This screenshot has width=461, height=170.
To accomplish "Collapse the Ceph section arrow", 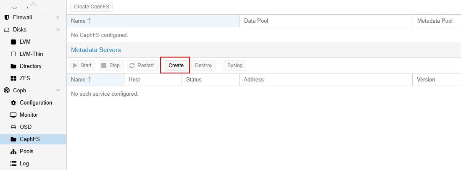I will pyautogui.click(x=58, y=91).
